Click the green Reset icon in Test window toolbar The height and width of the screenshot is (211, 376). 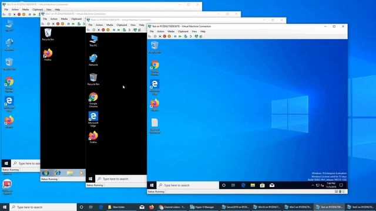[180, 36]
